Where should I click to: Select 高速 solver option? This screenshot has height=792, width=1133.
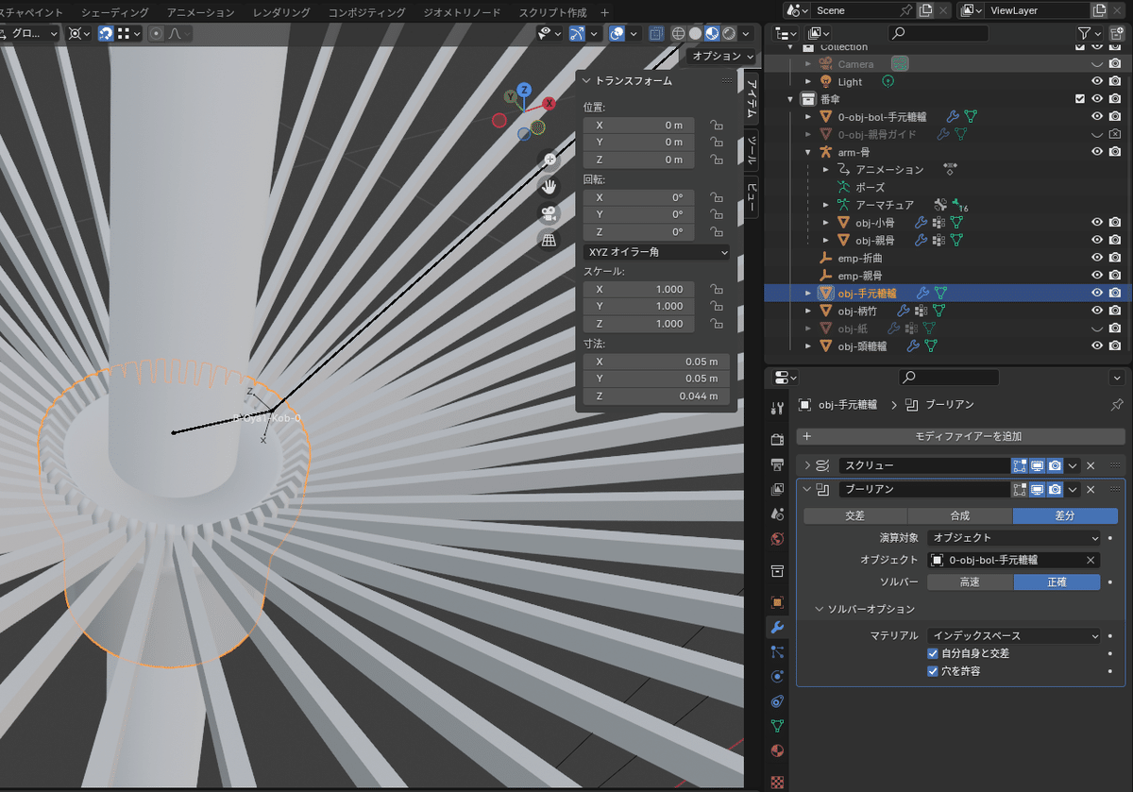970,582
